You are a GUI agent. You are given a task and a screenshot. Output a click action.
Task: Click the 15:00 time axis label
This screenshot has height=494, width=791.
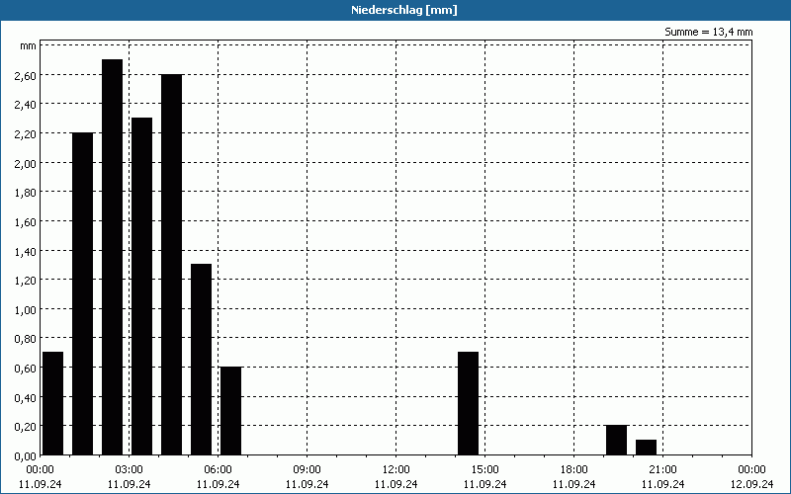(x=484, y=470)
